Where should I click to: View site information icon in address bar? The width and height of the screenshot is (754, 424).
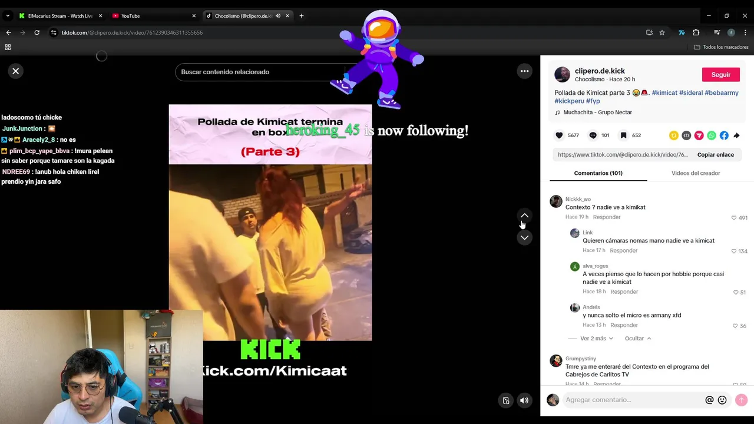53,32
